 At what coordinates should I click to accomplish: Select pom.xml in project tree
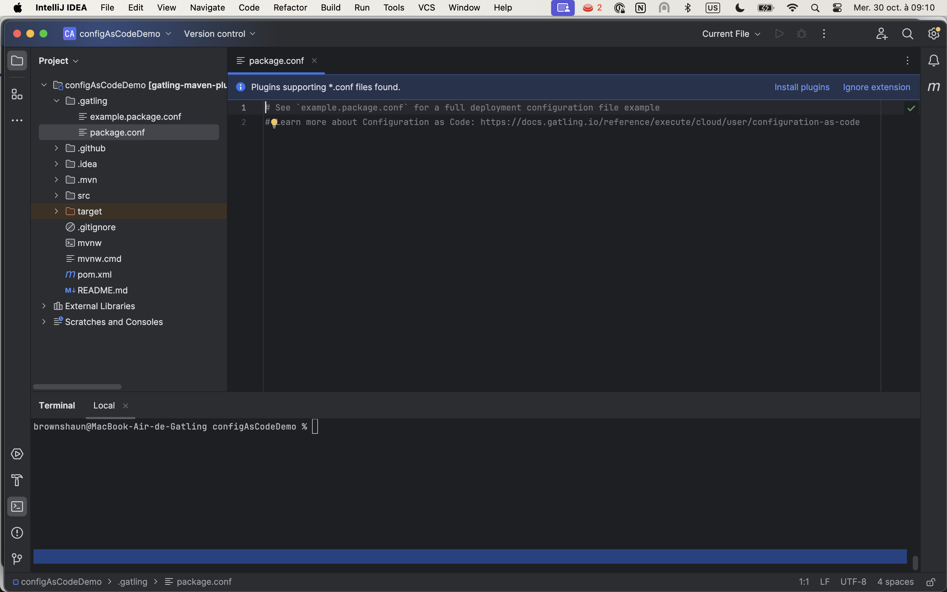pyautogui.click(x=94, y=275)
